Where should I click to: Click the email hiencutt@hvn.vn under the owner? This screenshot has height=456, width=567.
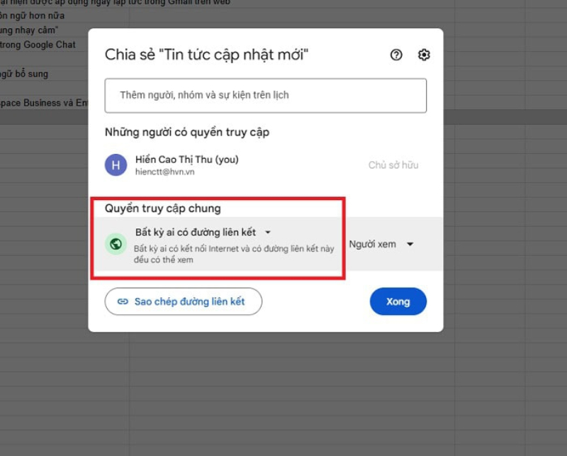[x=165, y=172]
